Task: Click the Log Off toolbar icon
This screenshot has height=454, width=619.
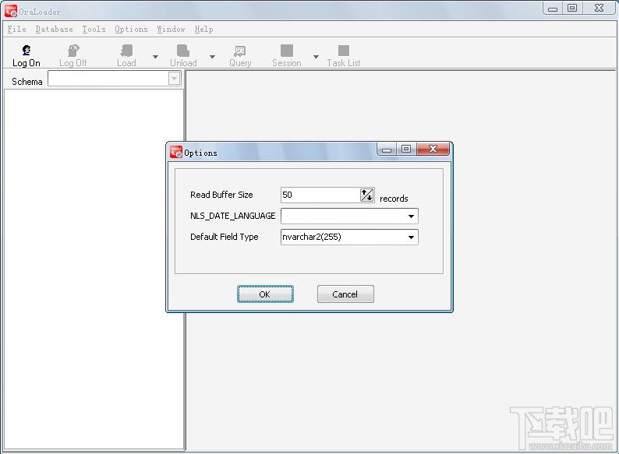Action: point(73,55)
